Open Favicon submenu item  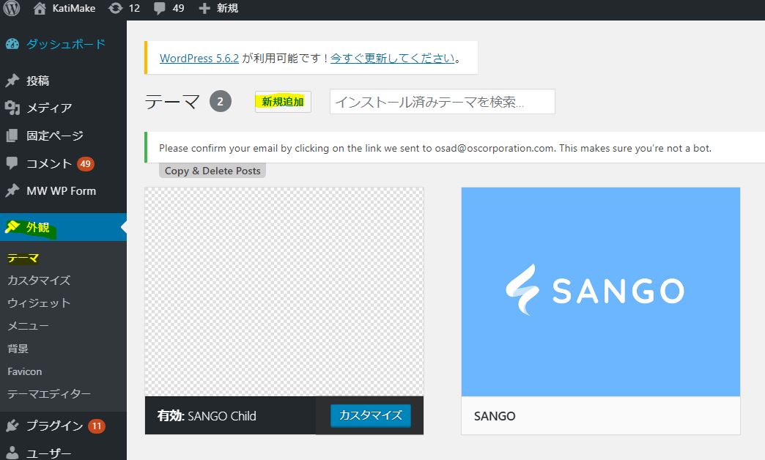pyautogui.click(x=24, y=371)
